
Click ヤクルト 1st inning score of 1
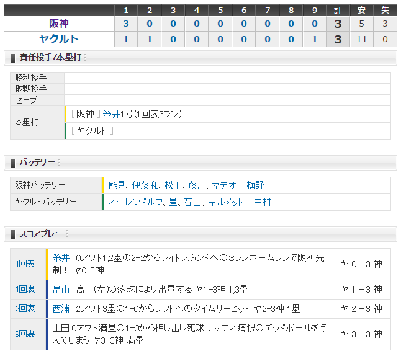126,39
